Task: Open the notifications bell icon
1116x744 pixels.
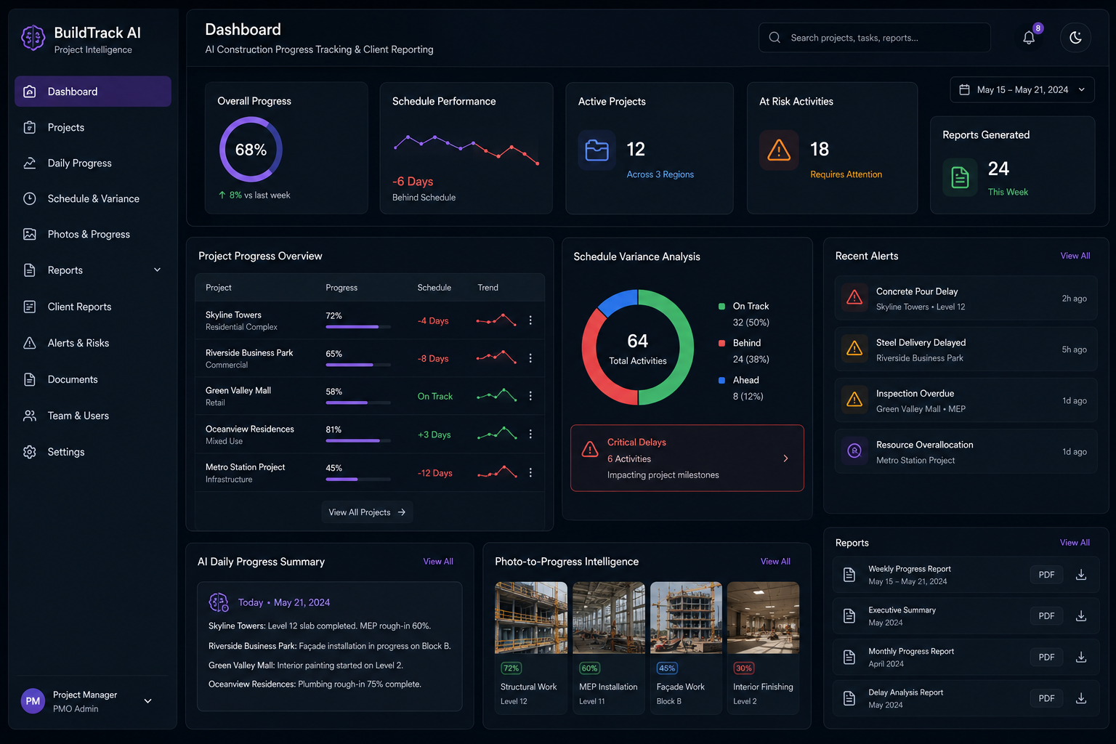Action: [x=1029, y=38]
